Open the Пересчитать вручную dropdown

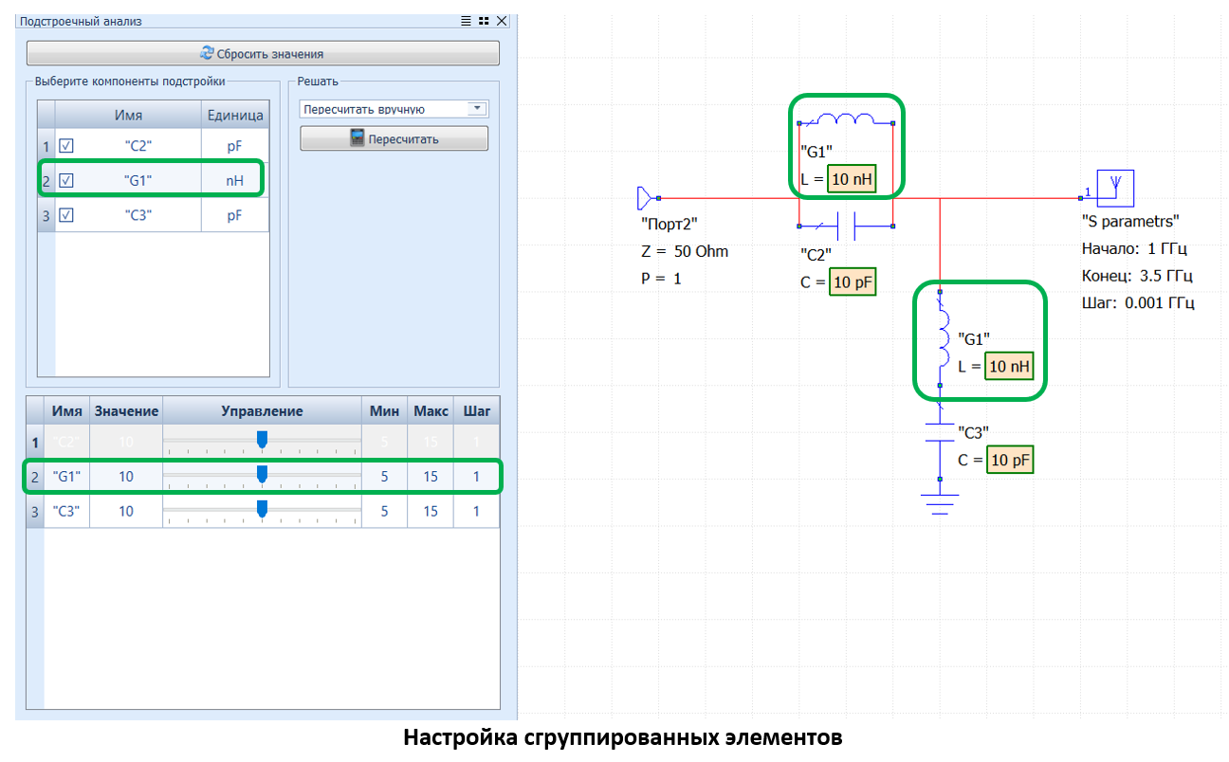pos(477,109)
